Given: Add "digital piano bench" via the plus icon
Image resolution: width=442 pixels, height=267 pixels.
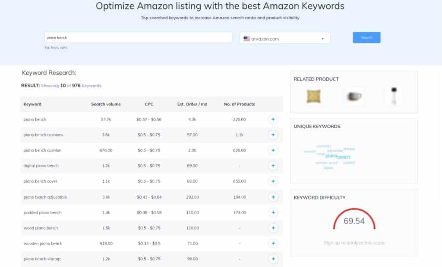Looking at the screenshot, I should (273, 166).
